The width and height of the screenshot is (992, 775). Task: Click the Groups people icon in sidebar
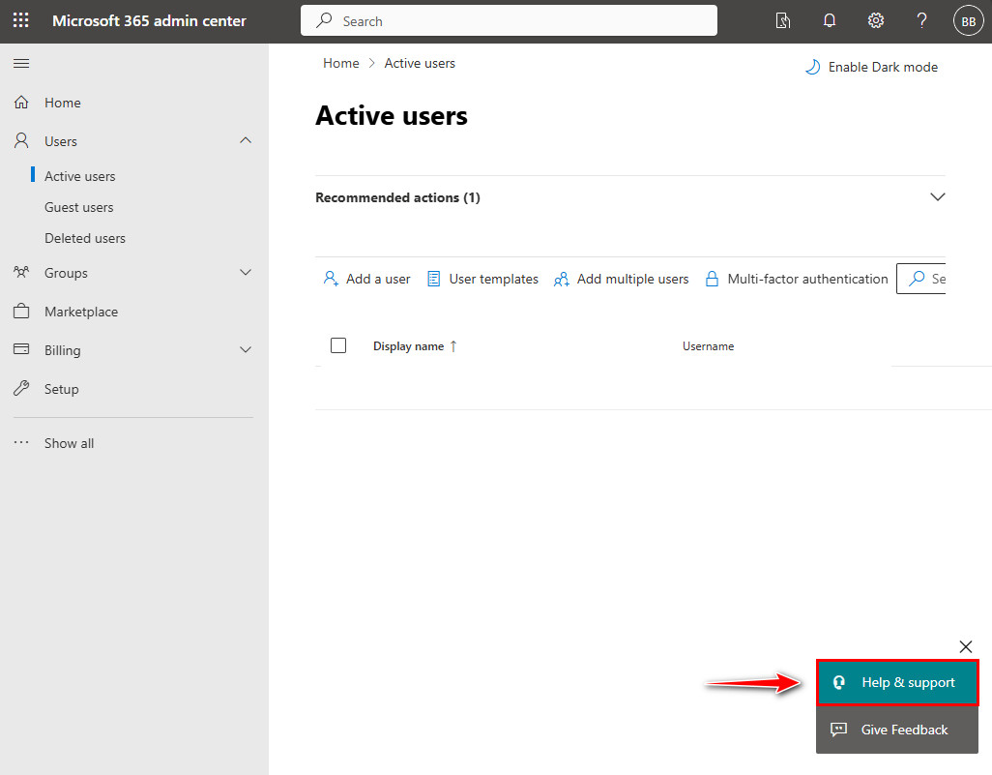(21, 272)
